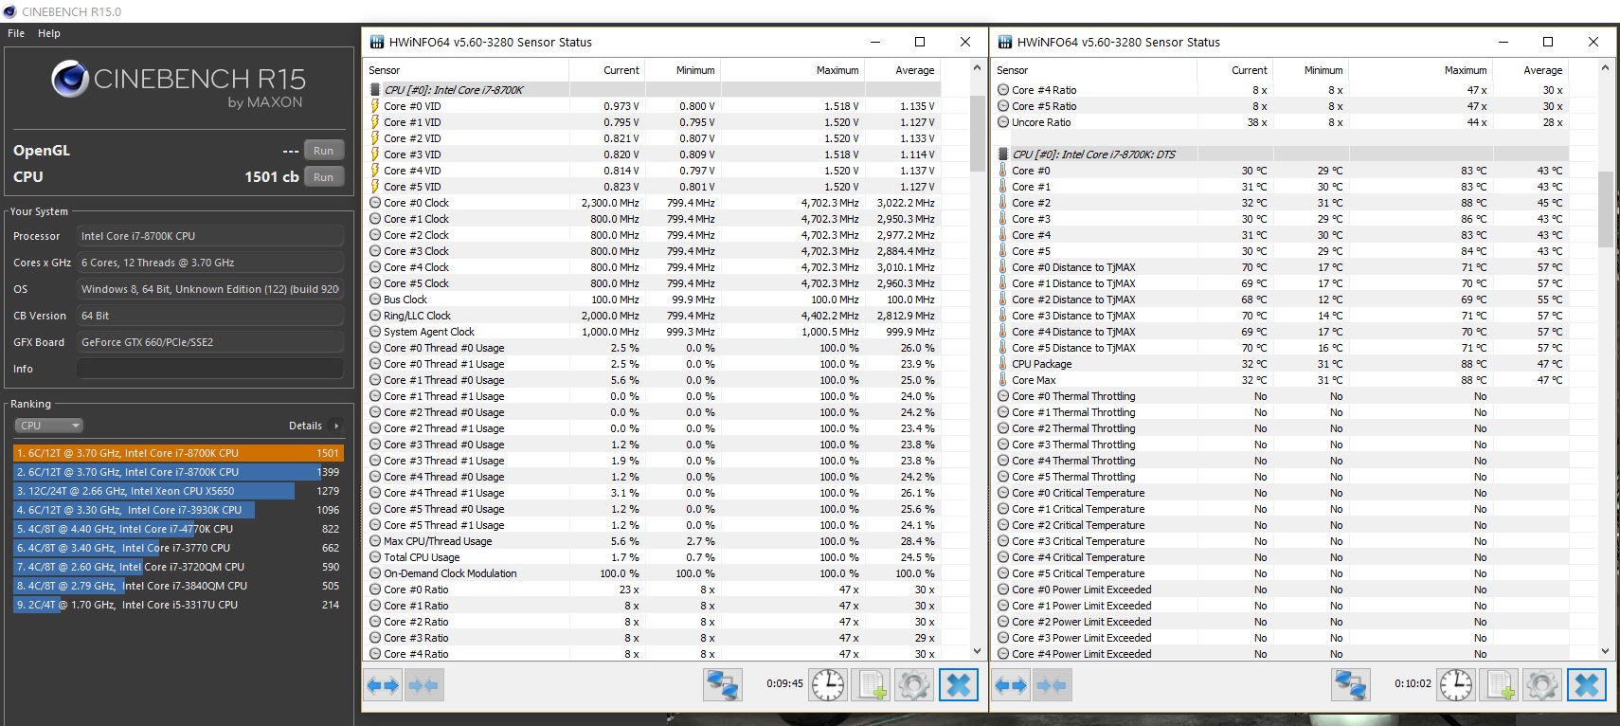Select the Core i7-3930K ranking entry
The height and width of the screenshot is (726, 1620).
tap(178, 510)
